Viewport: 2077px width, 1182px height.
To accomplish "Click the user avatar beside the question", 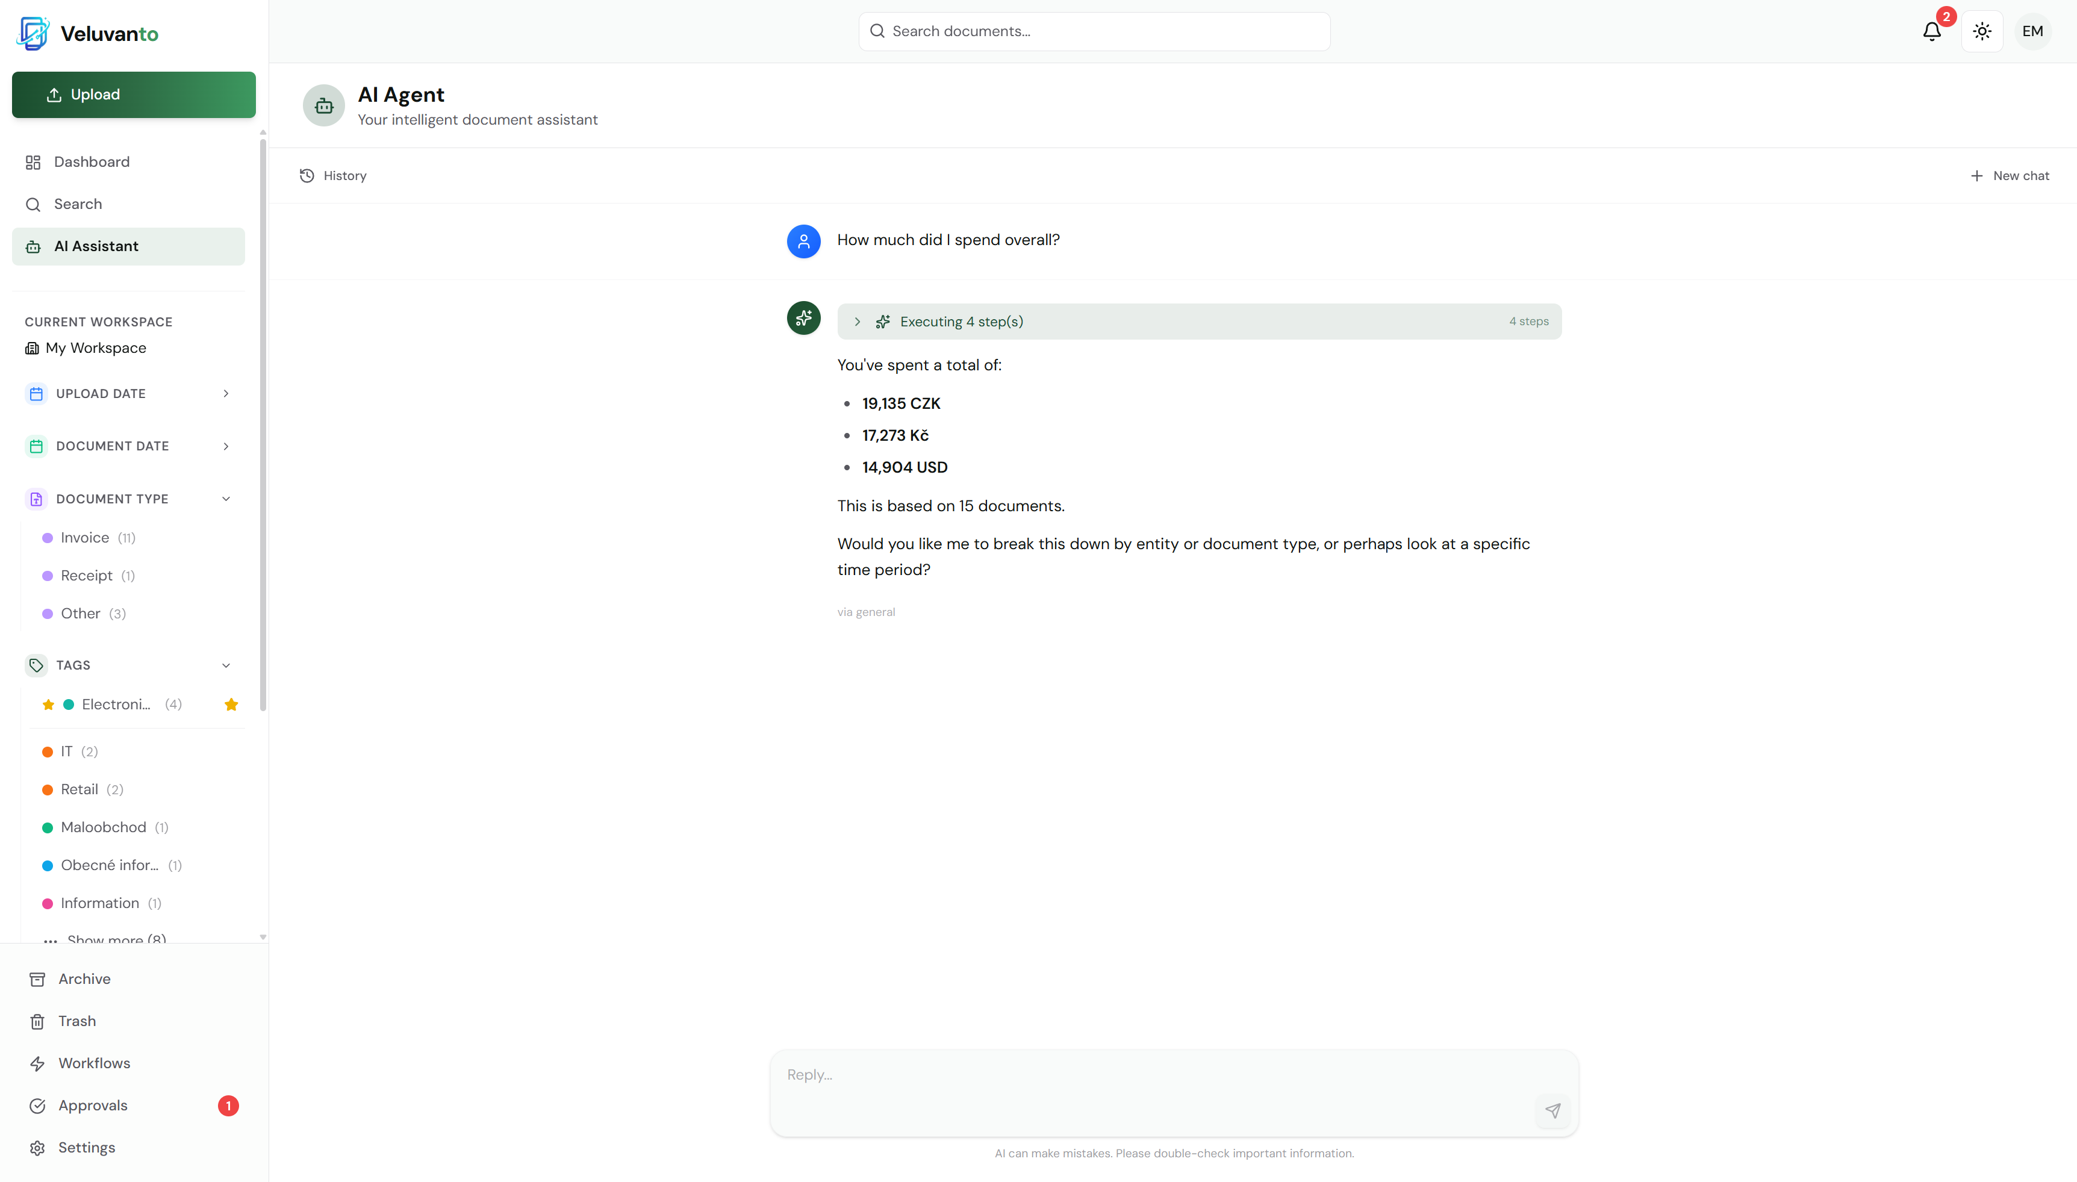I will (x=803, y=241).
